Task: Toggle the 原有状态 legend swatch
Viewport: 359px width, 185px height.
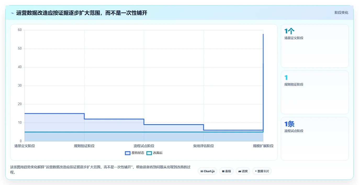Action: tap(128, 153)
